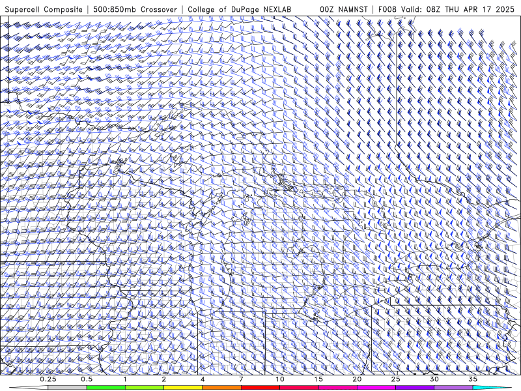Click the legend label 20
The image size is (521, 391).
pyautogui.click(x=357, y=379)
